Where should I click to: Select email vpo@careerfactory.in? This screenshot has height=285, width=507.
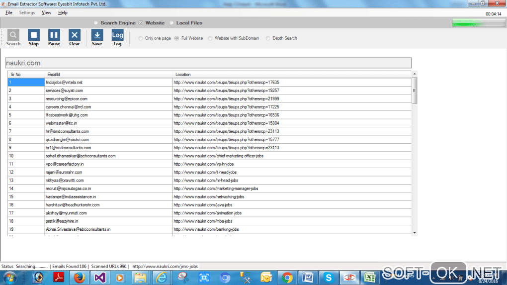64,164
